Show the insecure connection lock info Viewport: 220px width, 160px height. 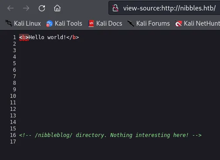coord(115,8)
